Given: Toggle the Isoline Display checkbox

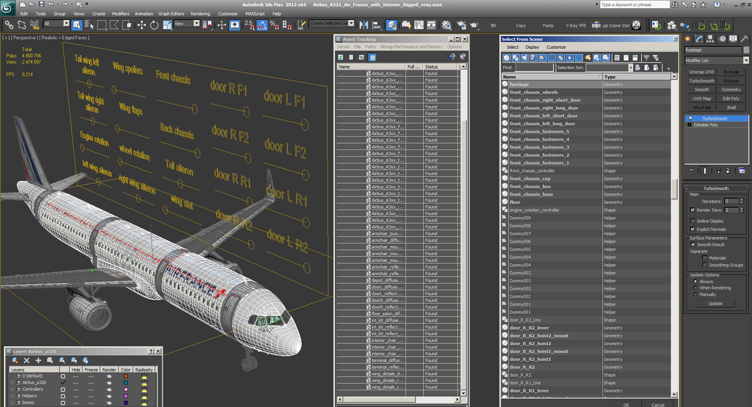Looking at the screenshot, I should 693,221.
